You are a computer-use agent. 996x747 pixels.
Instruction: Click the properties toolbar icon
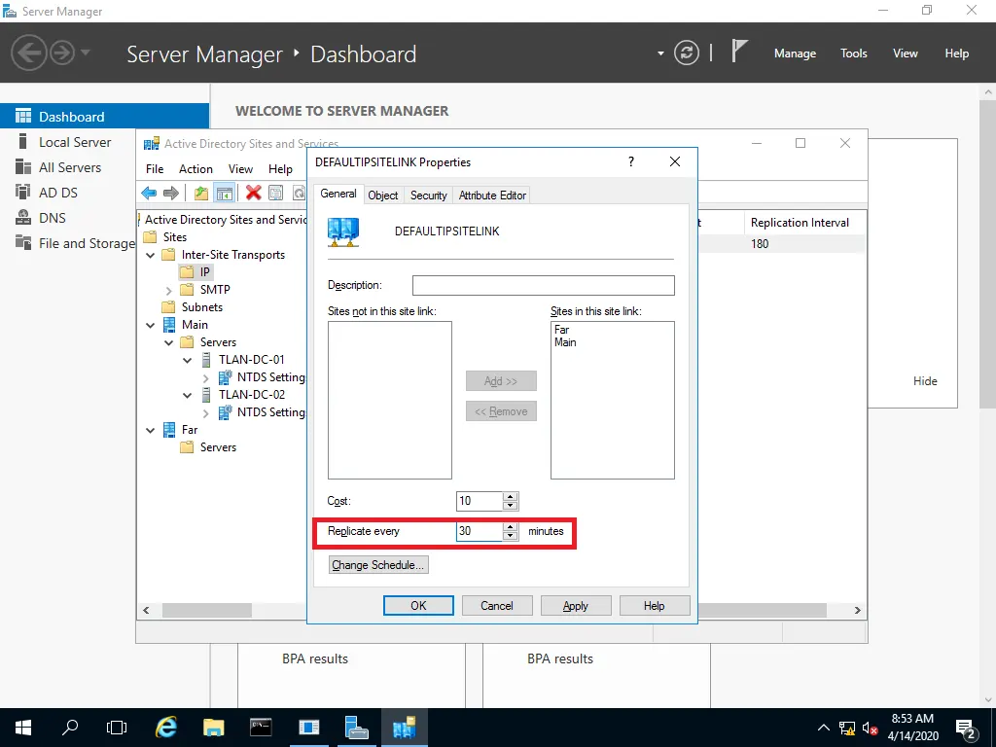click(x=275, y=193)
